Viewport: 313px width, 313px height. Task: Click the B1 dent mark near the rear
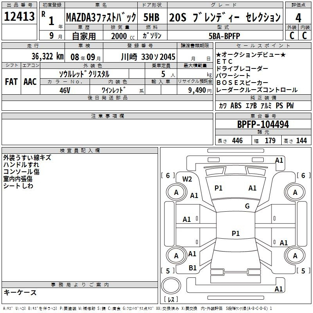pos(192,268)
